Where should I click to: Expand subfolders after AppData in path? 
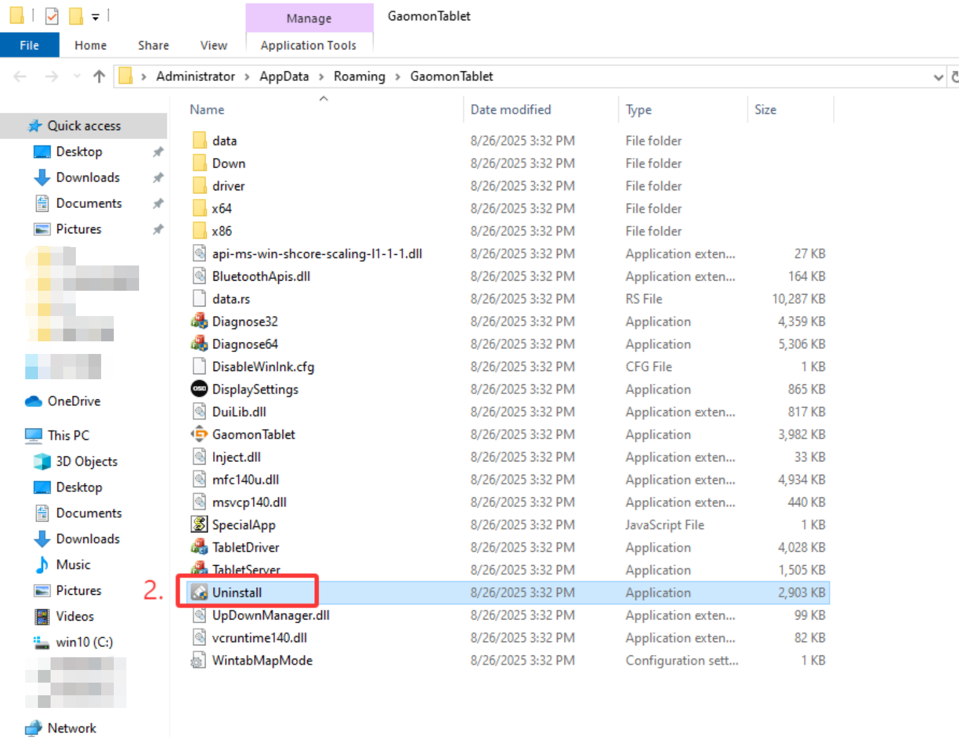(x=321, y=77)
